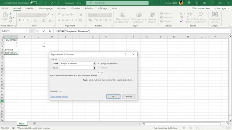This screenshot has width=232, height=130.
Task: Click the Remplissage fill-down icon
Action: point(181,17)
